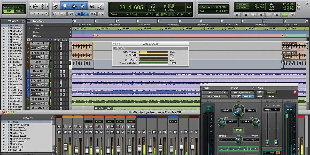
Task: Click the Stop transport button
Action: coord(277,15)
